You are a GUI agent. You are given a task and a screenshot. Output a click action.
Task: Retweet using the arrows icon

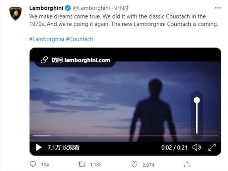coord(81,164)
